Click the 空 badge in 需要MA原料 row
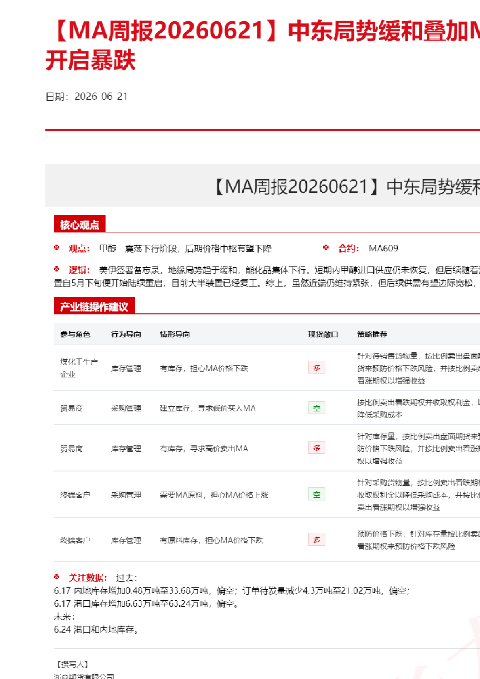 point(317,494)
